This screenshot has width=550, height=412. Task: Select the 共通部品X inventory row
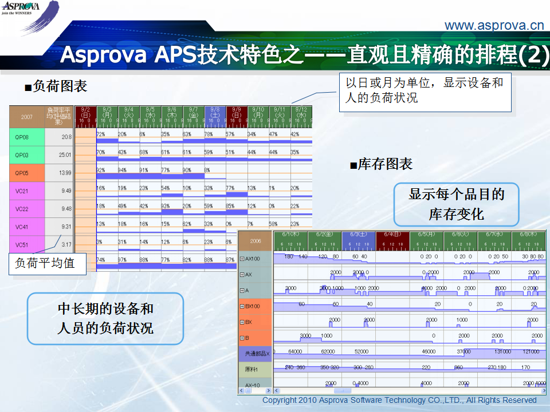coord(255,354)
